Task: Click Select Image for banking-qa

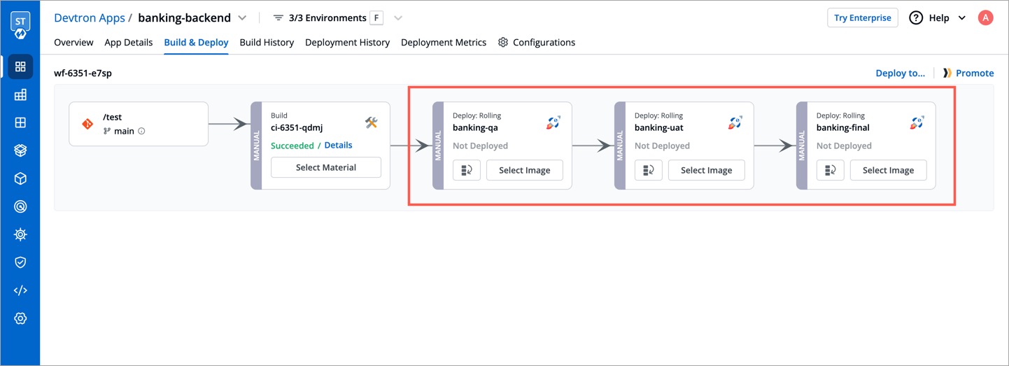Action: 525,170
